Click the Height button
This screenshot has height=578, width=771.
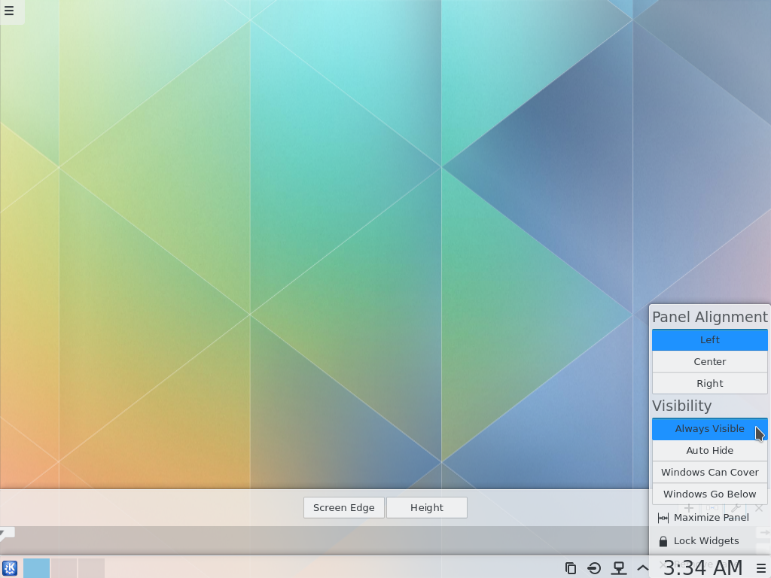[426, 507]
